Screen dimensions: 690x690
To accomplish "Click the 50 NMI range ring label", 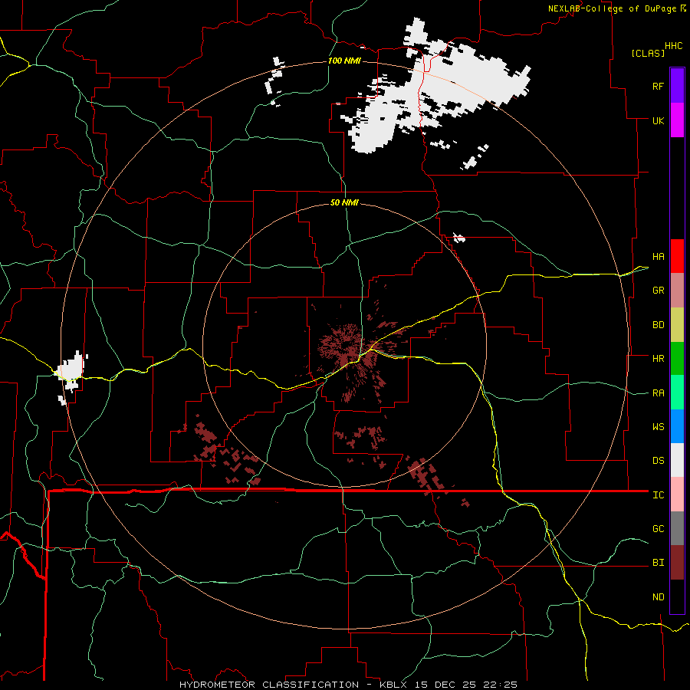I will 344,202.
